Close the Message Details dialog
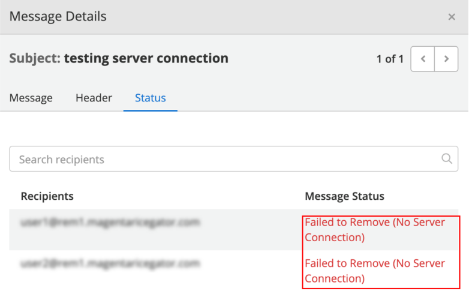 point(452,17)
